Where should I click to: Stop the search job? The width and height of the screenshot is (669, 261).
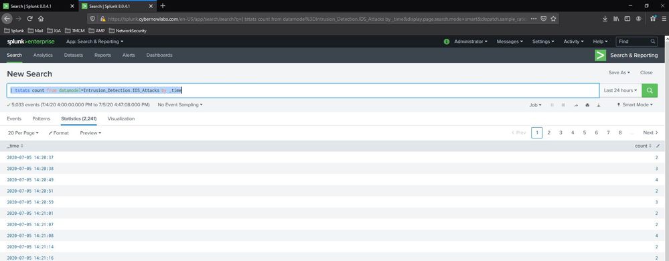click(563, 105)
